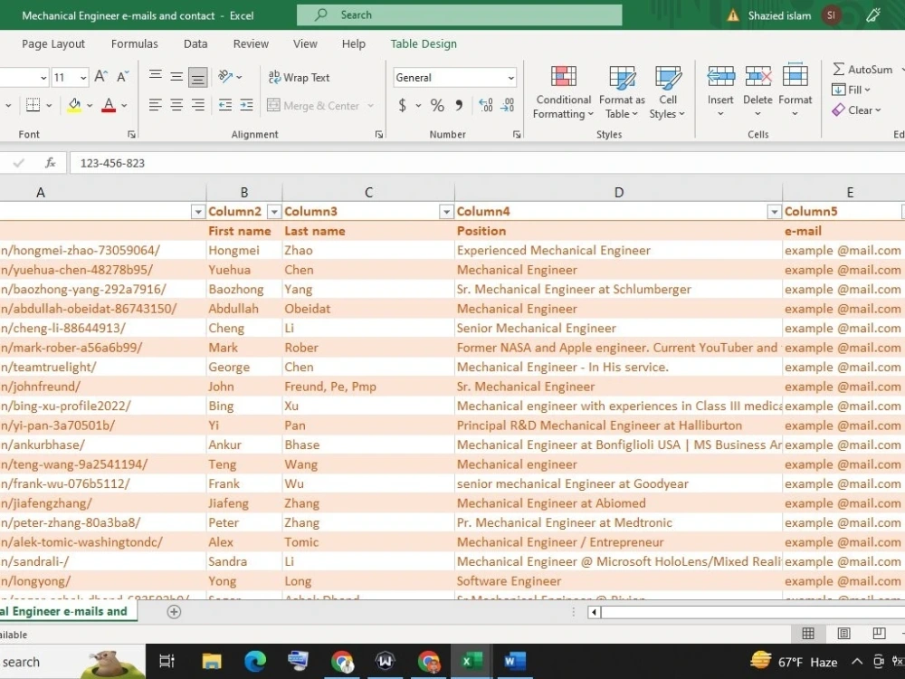Image resolution: width=905 pixels, height=679 pixels.
Task: Switch to the Review tab
Action: 251,43
